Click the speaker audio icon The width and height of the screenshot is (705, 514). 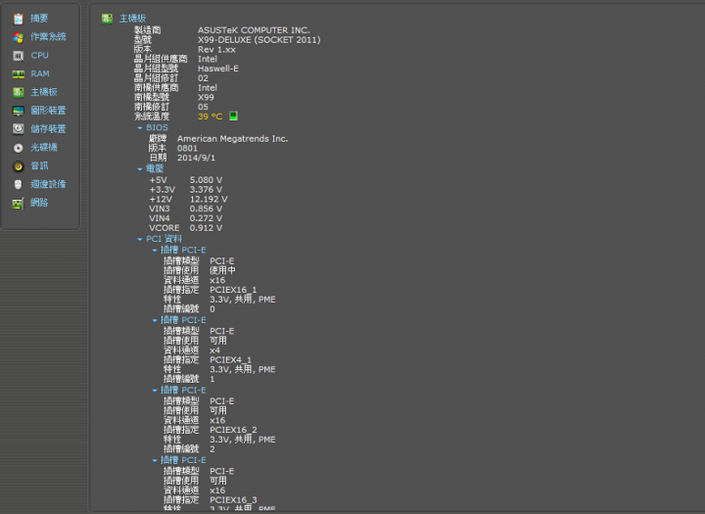pyautogui.click(x=18, y=165)
